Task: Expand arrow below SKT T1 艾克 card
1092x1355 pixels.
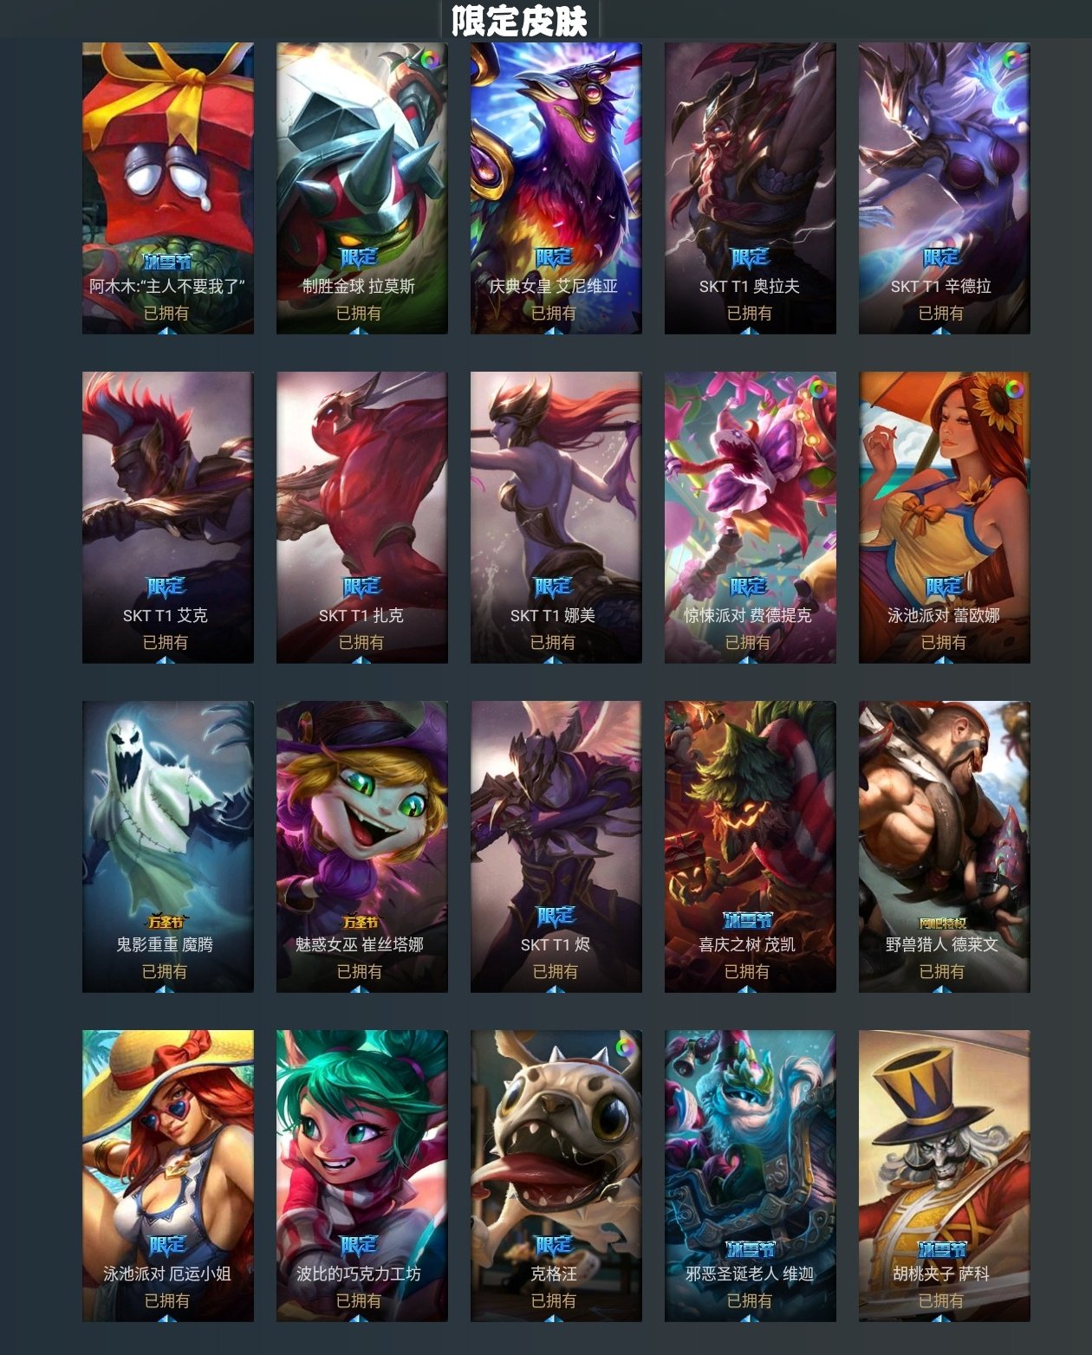Action: (x=167, y=660)
